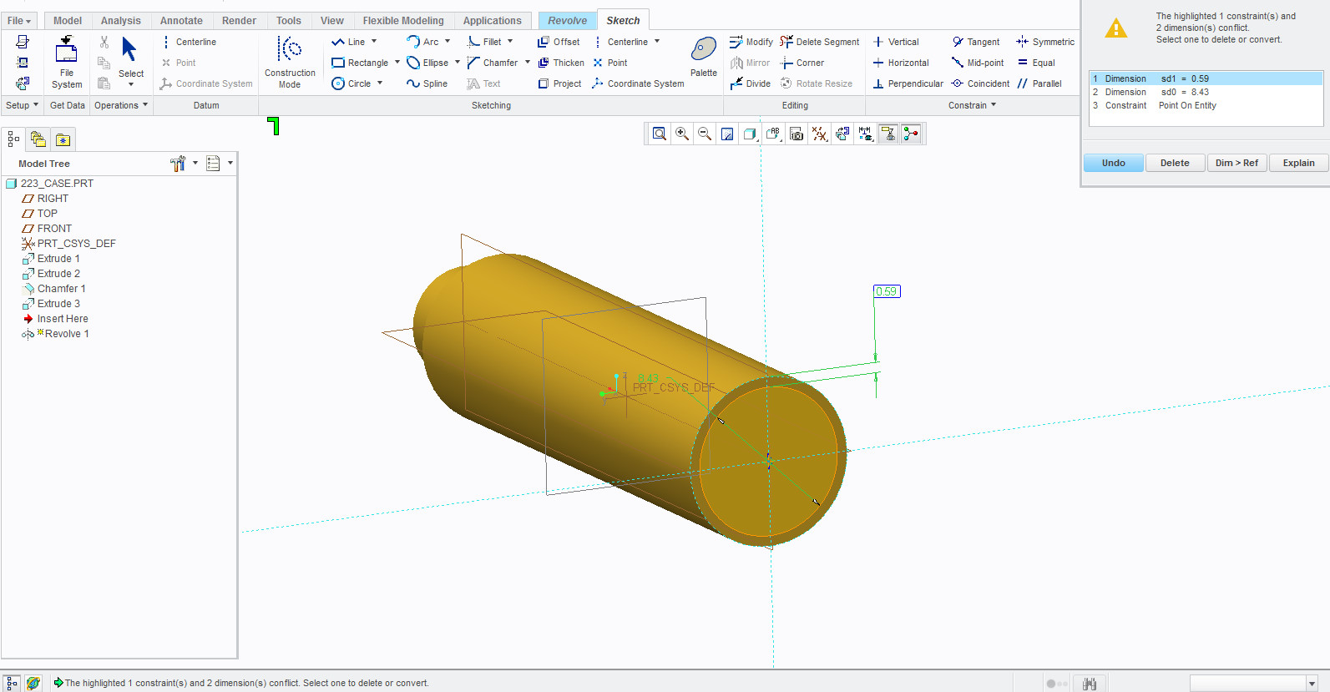Viewport: 1330px width, 692px height.
Task: Apply the Mid-point constraint
Action: [x=978, y=63]
